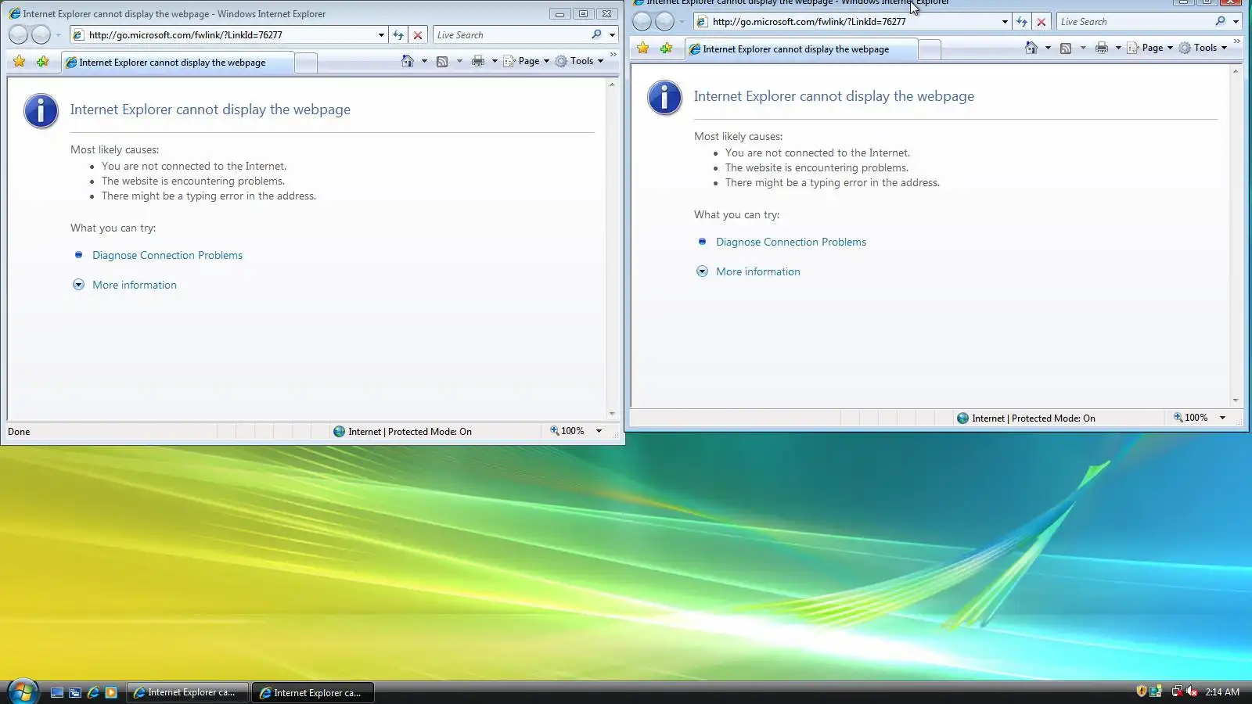The image size is (1252, 704).
Task: Open Page menu in right IE window
Action: 1149,48
